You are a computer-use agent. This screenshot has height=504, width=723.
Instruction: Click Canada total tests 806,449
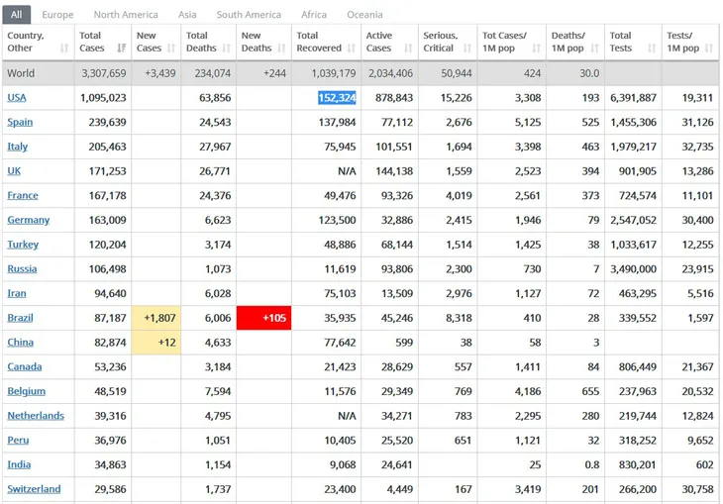pyautogui.click(x=637, y=366)
